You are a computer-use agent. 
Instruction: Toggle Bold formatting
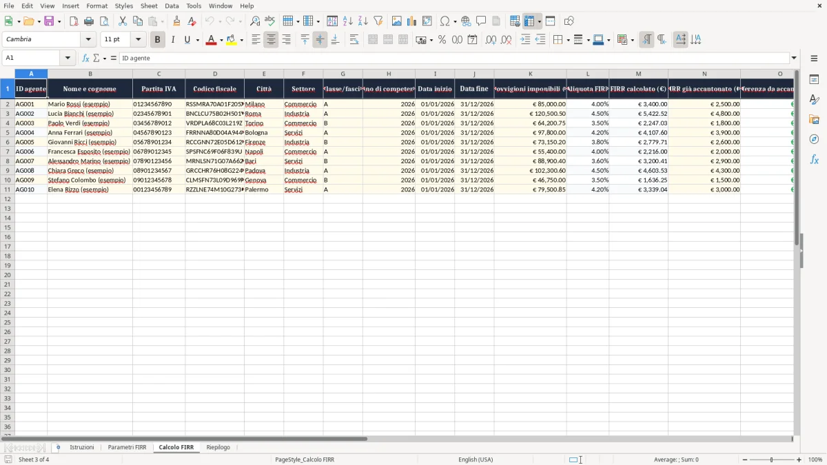(x=158, y=40)
